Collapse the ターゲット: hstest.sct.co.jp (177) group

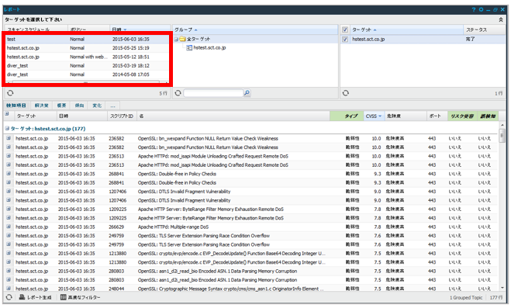[7, 129]
